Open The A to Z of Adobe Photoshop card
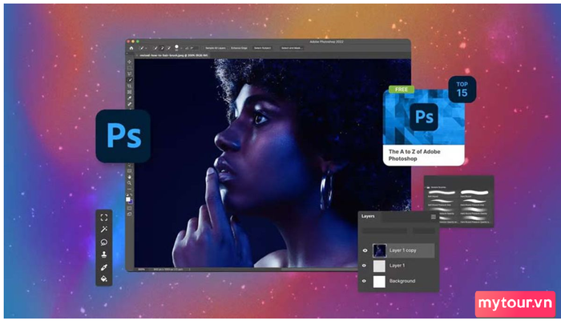 coord(424,128)
